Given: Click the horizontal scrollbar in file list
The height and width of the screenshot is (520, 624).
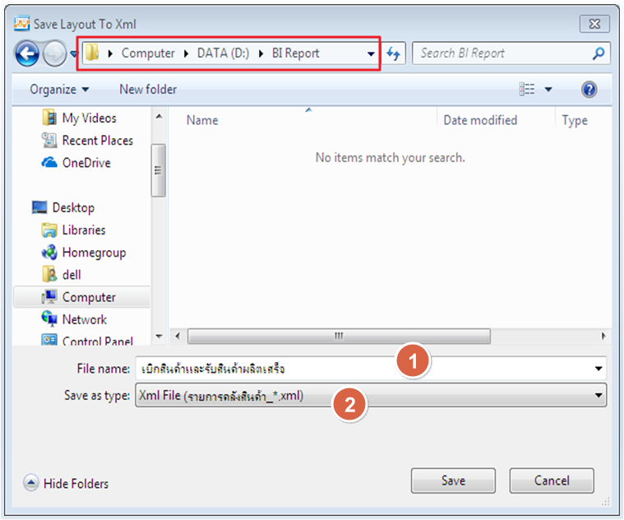Looking at the screenshot, I should point(338,337).
